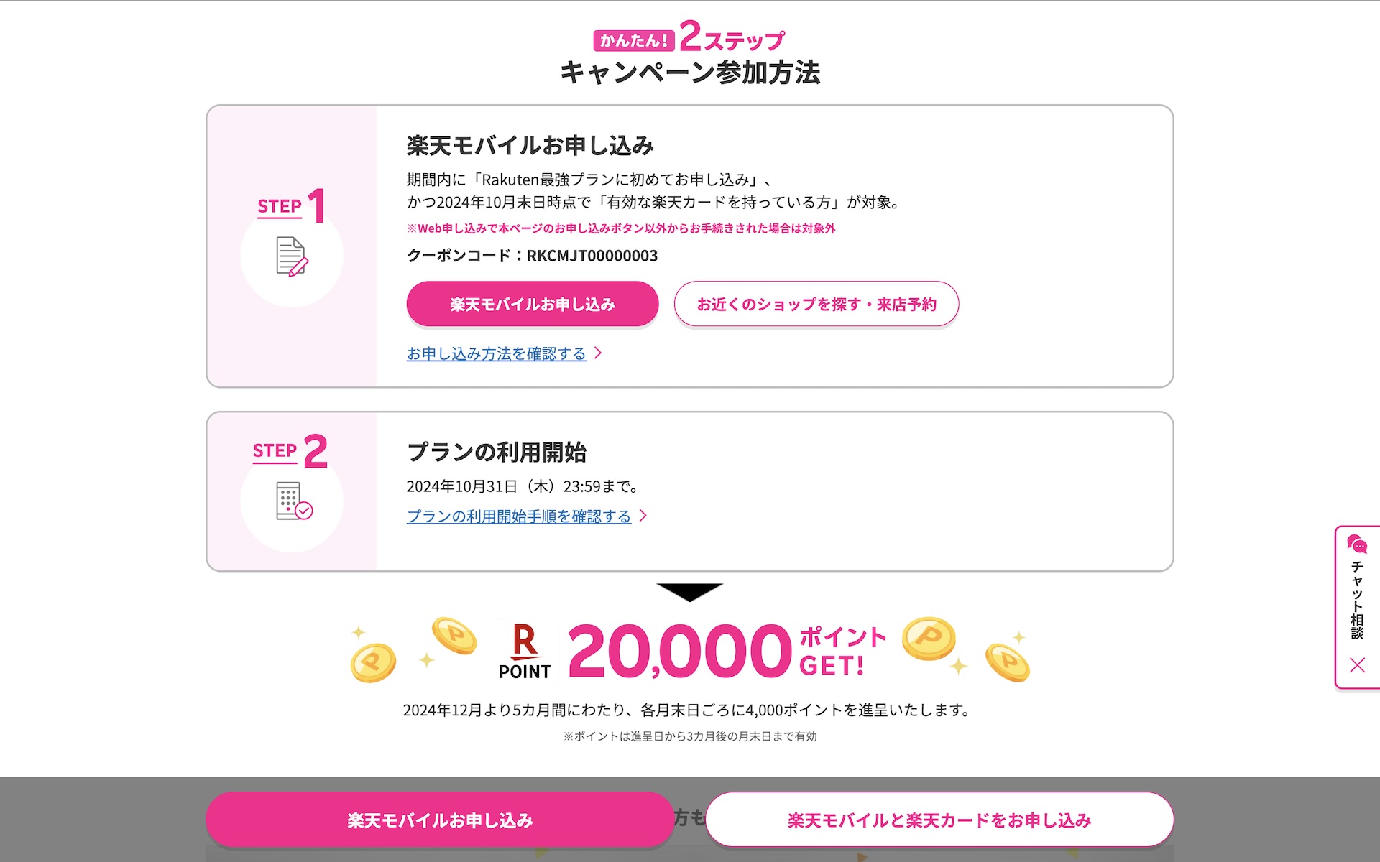
Task: Click the STEP 1 document and pencil icon
Action: 292,256
